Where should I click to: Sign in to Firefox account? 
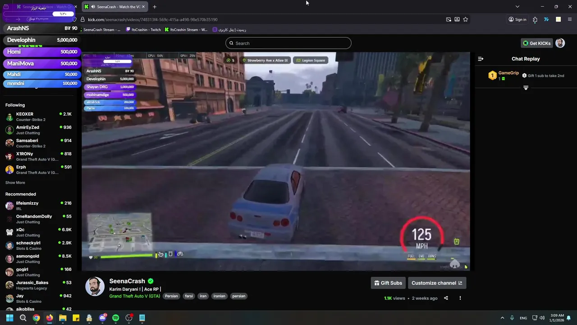(517, 19)
